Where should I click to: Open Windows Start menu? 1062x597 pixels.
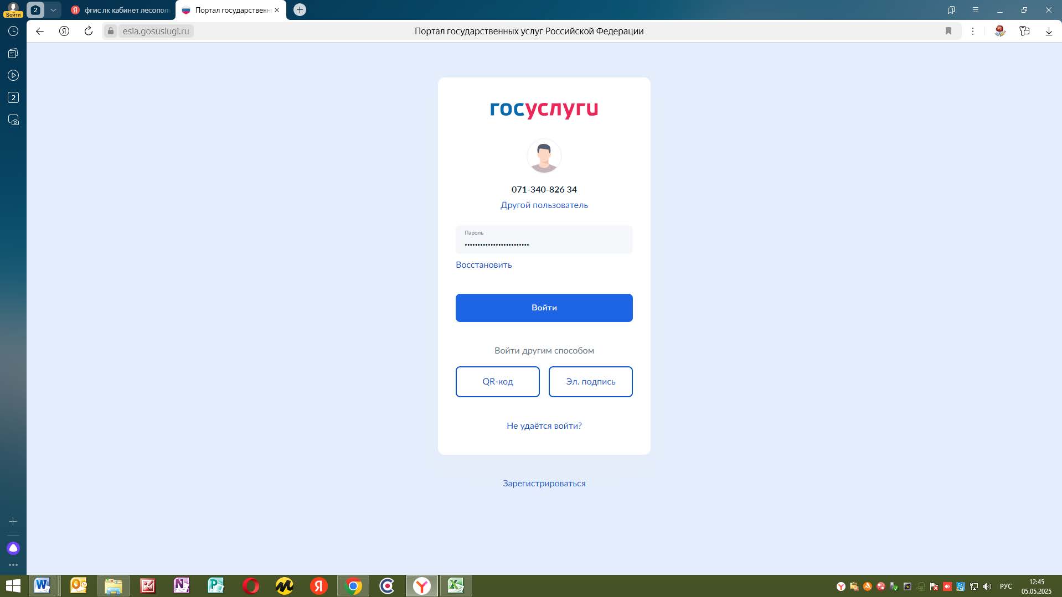(x=13, y=585)
